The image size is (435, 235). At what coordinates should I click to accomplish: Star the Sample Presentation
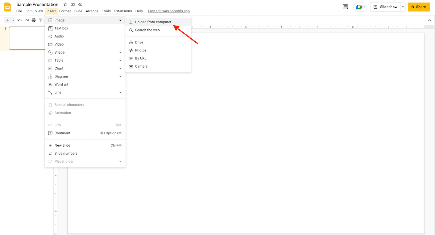tap(65, 4)
